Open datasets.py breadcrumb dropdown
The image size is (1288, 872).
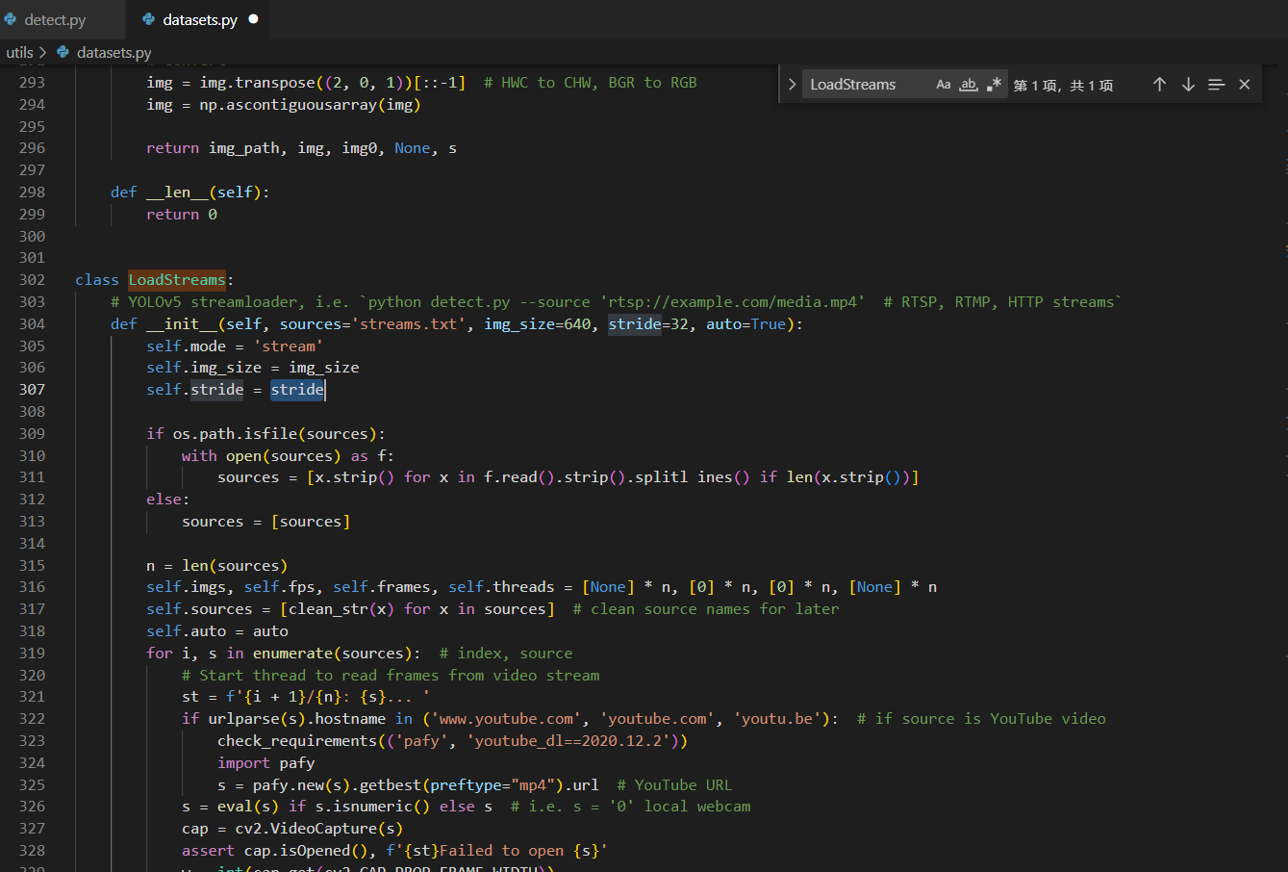[x=114, y=52]
